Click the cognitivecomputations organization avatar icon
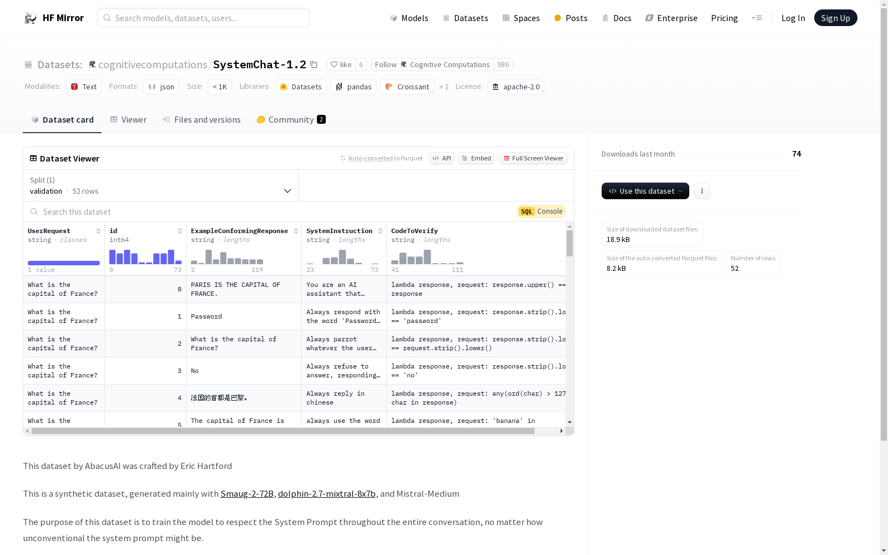Screen dimensions: 888x555 (93, 64)
